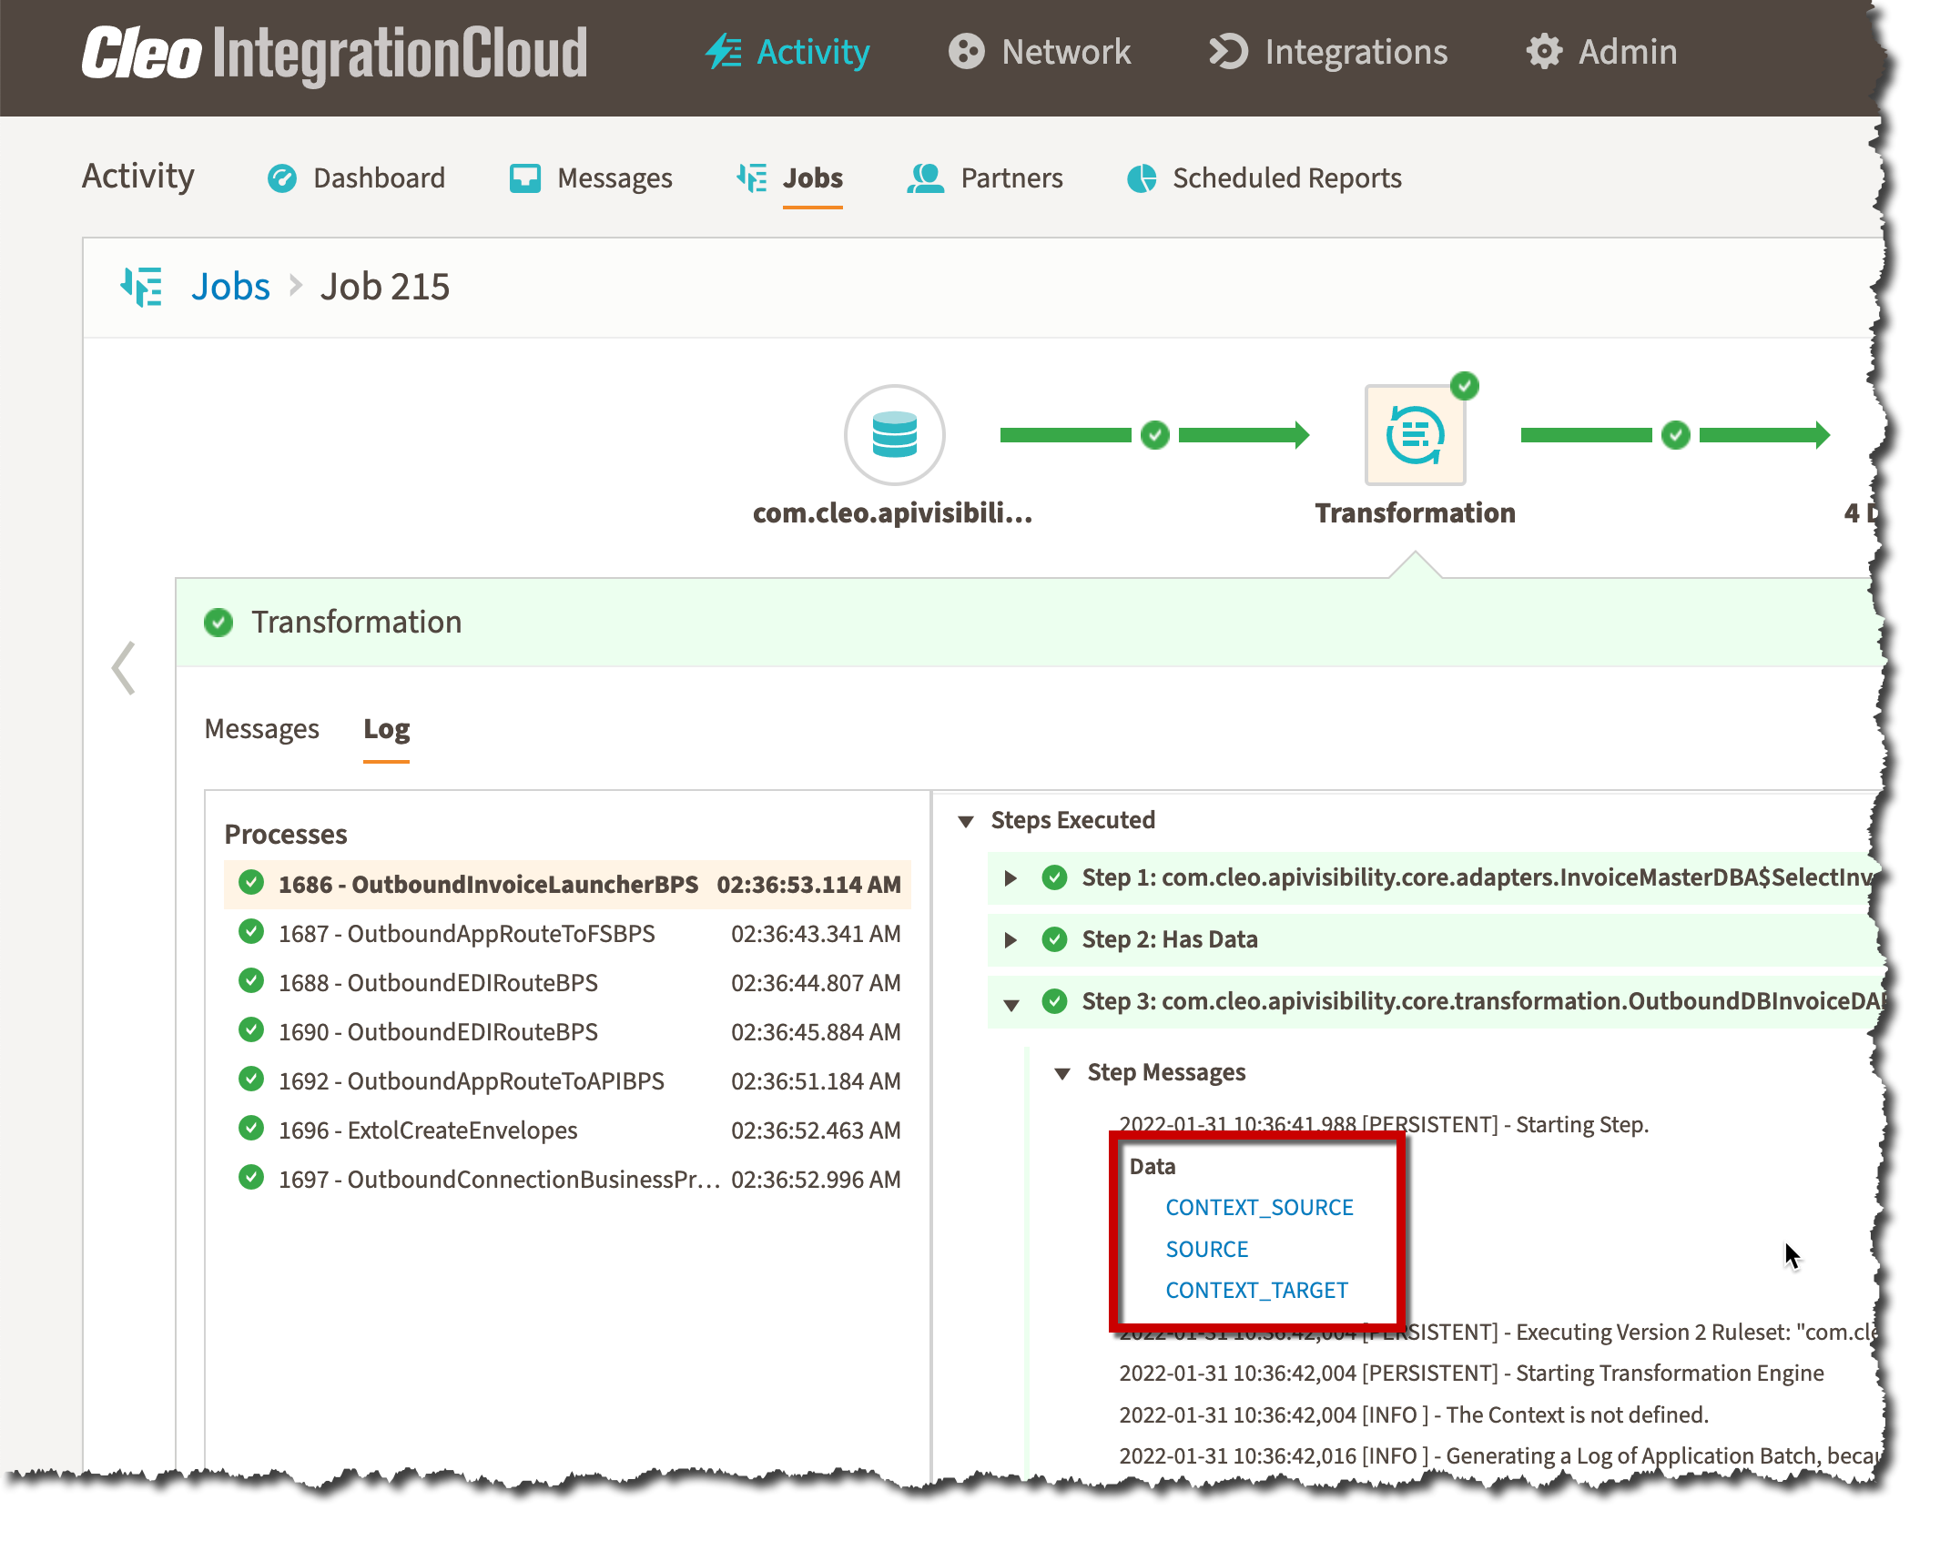
Task: Click timestamp 02:36:43.341 AM
Action: [x=816, y=934]
